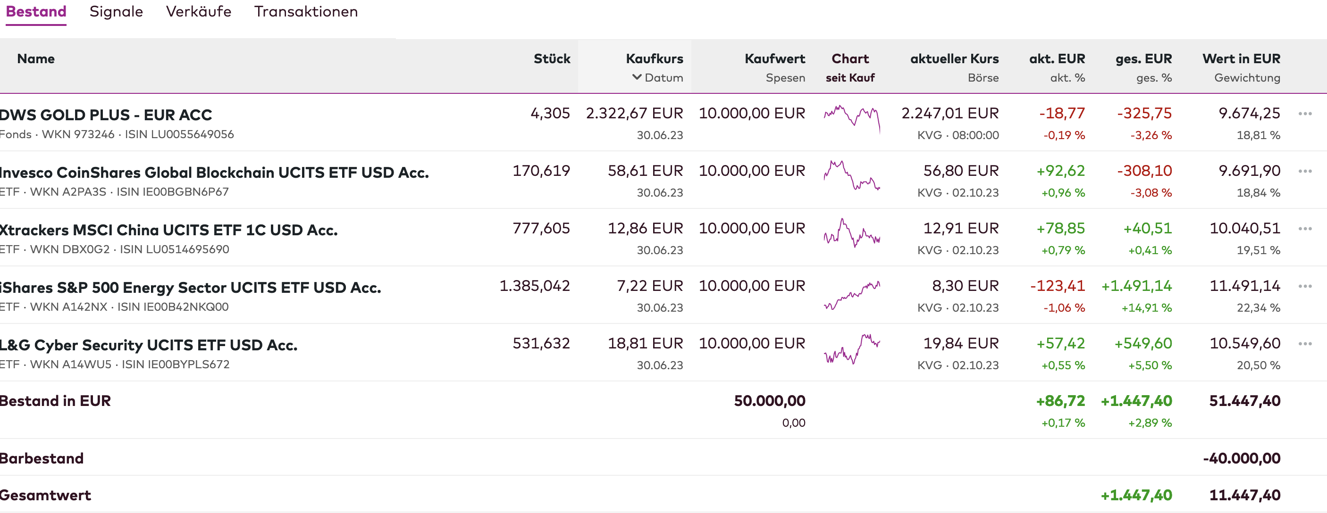This screenshot has height=513, width=1327.
Task: Open three-dot menu for Invesco CoinShares Blockchain ETF
Action: [1304, 171]
